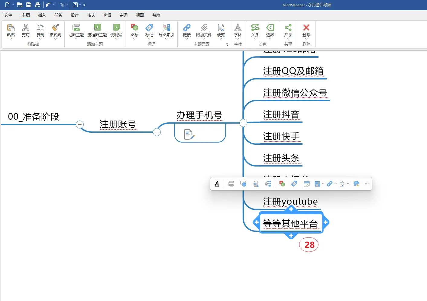Select the 注册微信公众号 topic
427x301 pixels.
[295, 93]
